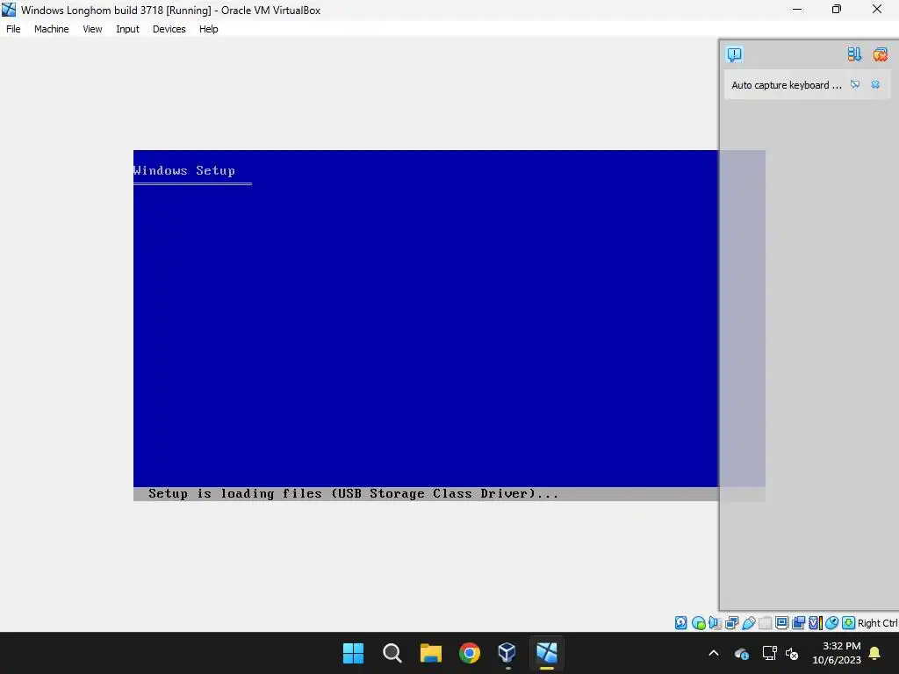899x674 pixels.
Task: Expand the hidden system tray icons chevron
Action: (x=714, y=653)
